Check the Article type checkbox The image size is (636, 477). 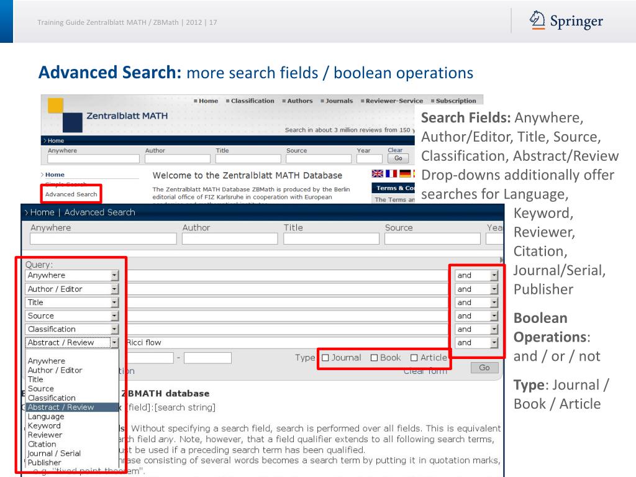[x=414, y=358]
